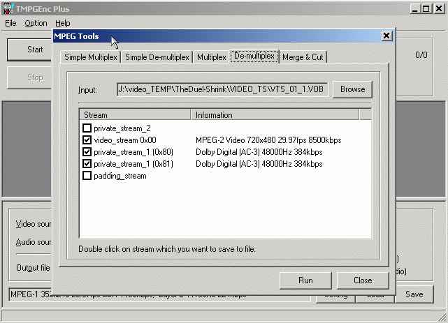Close the MPEG Tools dialog with X

(386, 36)
